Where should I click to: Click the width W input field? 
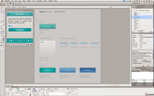pyautogui.click(x=9, y=93)
